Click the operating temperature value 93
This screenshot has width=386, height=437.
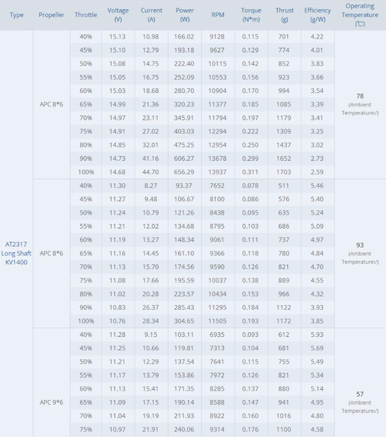[360, 245]
